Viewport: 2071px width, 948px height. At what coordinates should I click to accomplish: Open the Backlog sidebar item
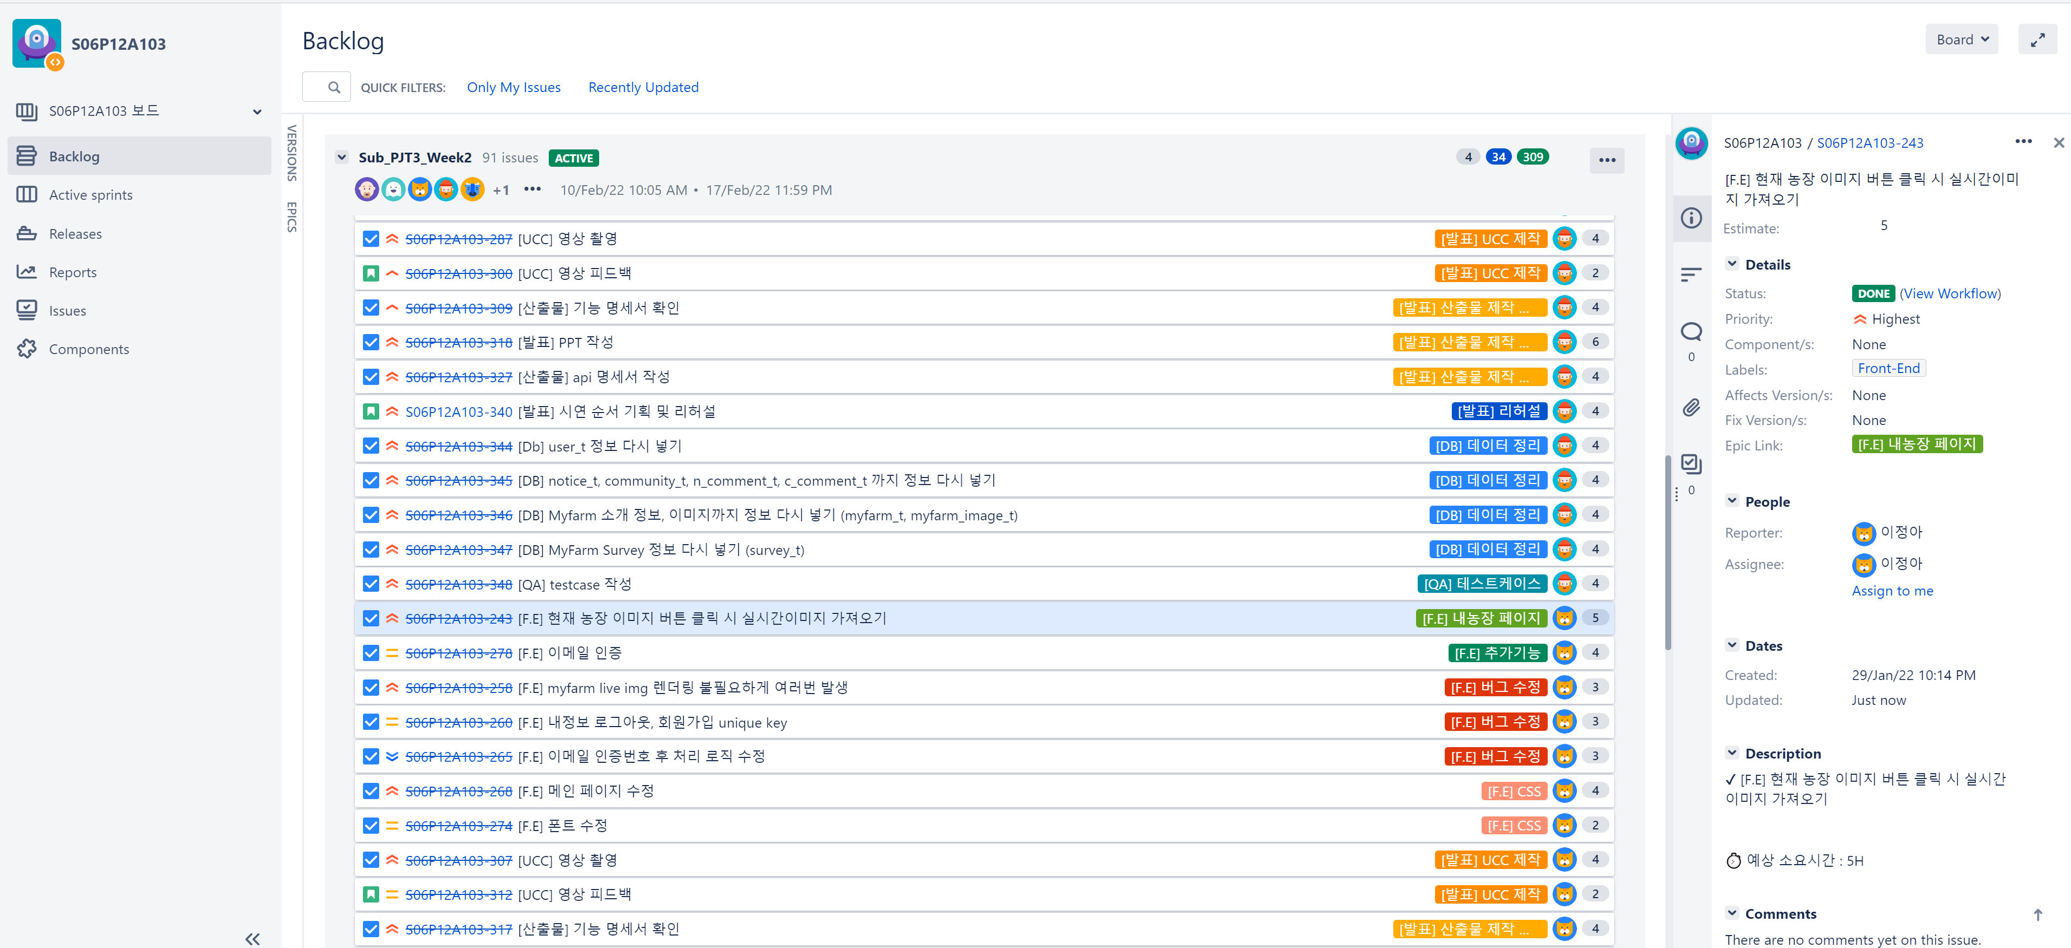(x=139, y=156)
